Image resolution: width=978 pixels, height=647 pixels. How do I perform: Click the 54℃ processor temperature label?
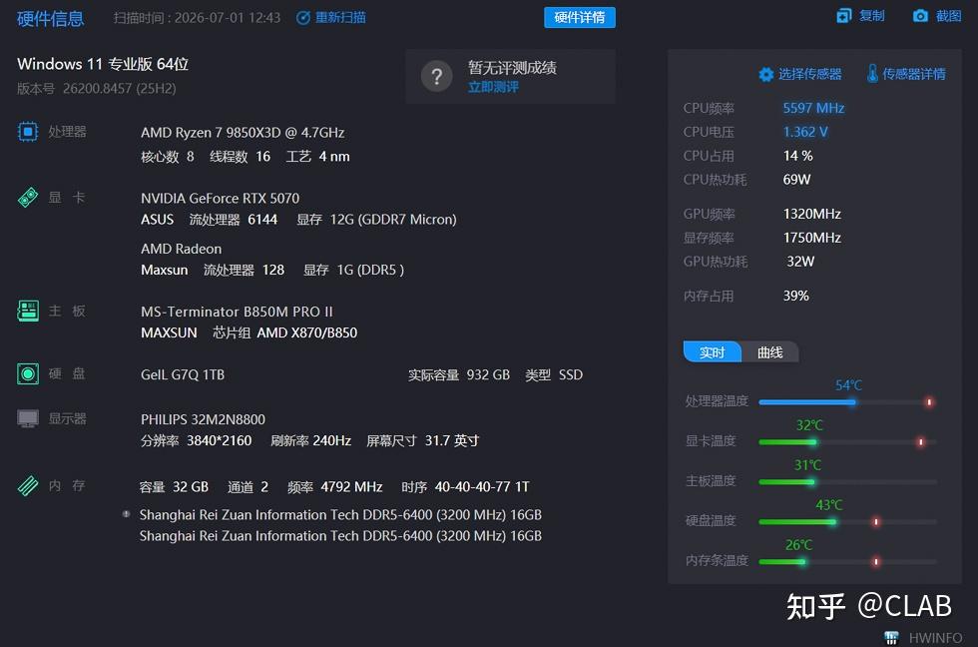(848, 385)
